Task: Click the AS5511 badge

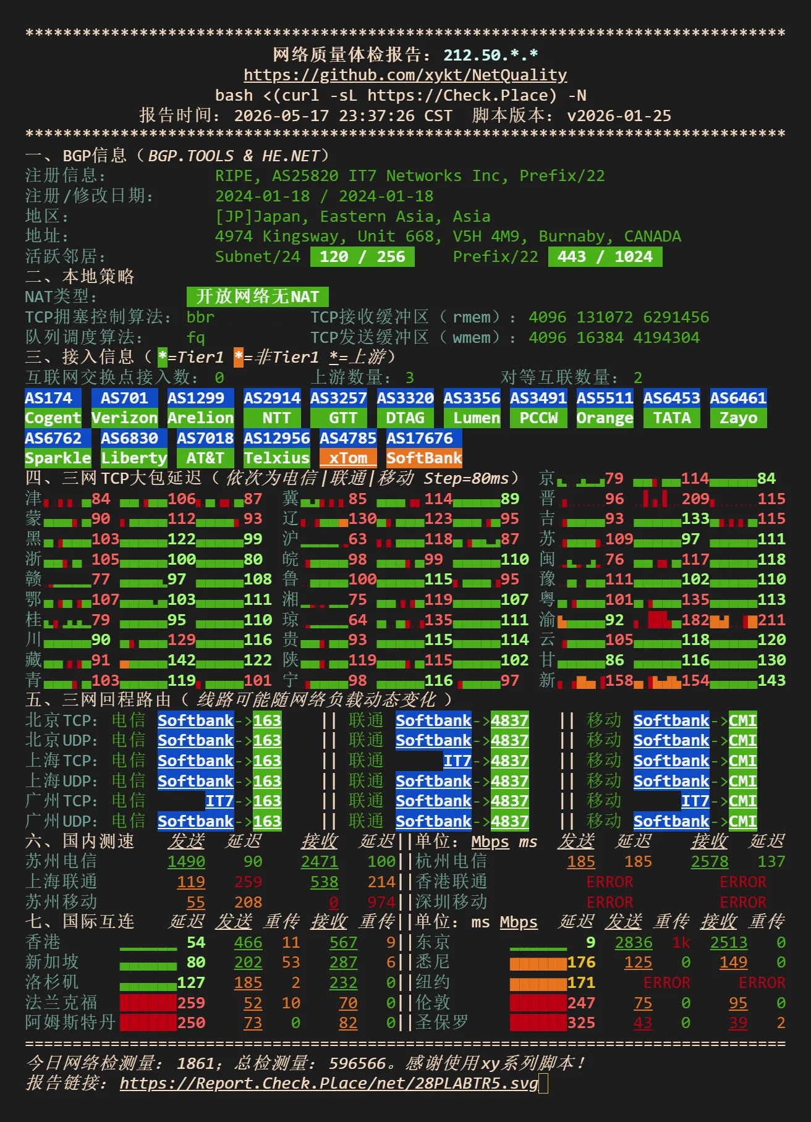Action: (605, 398)
